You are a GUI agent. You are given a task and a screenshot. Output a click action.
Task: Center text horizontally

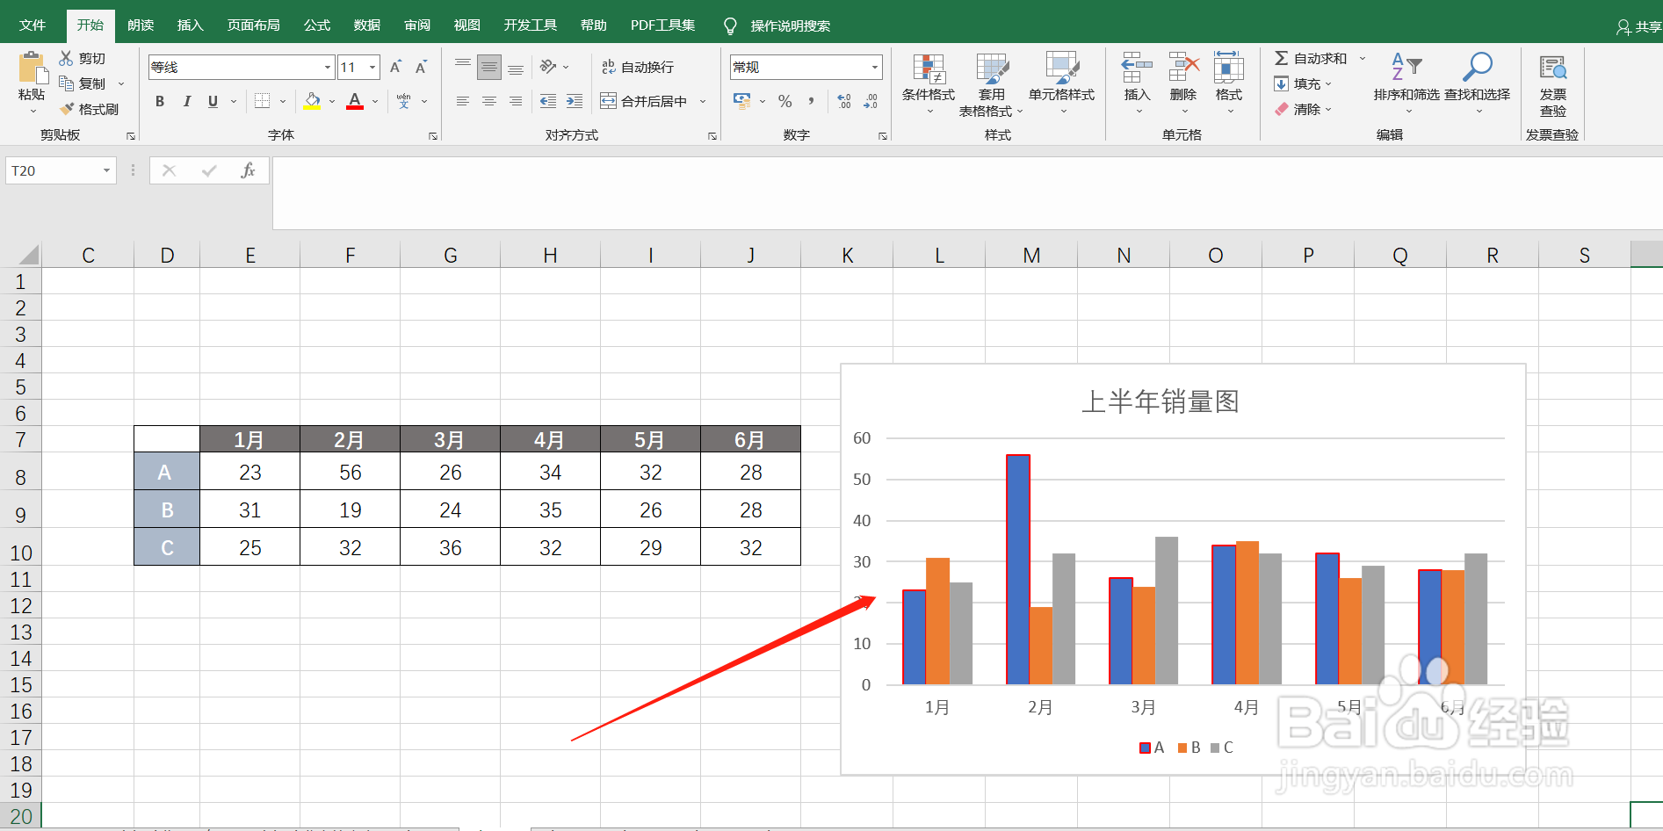coord(489,102)
